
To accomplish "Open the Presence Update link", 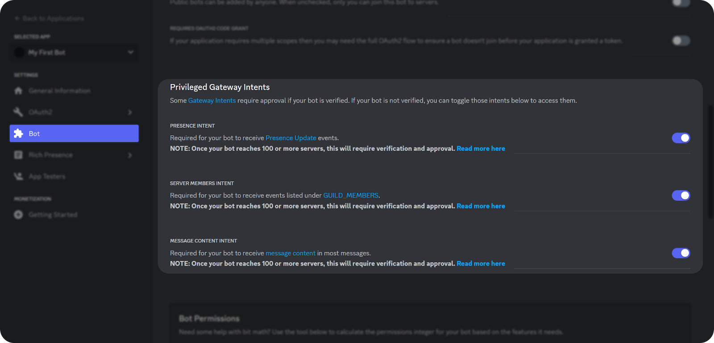I will (291, 138).
